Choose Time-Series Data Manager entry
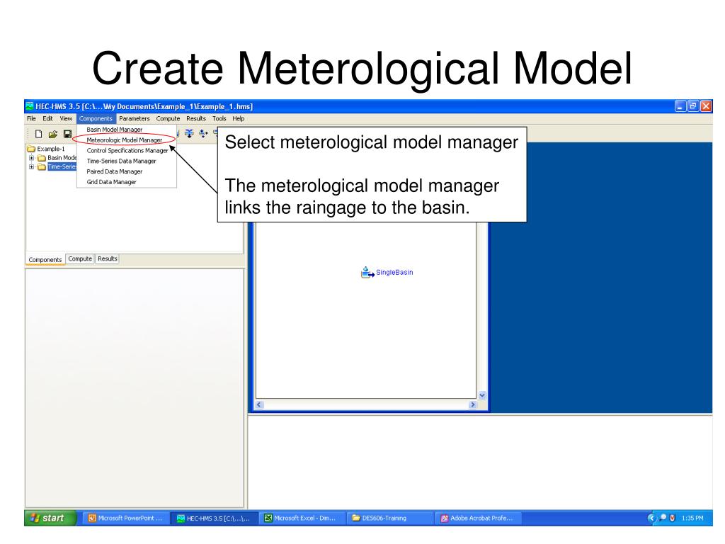 127,161
